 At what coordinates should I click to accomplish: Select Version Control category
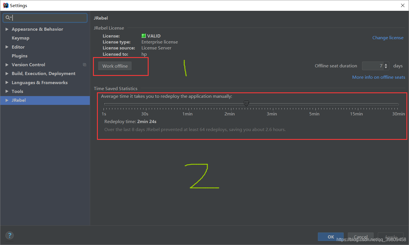[28, 65]
